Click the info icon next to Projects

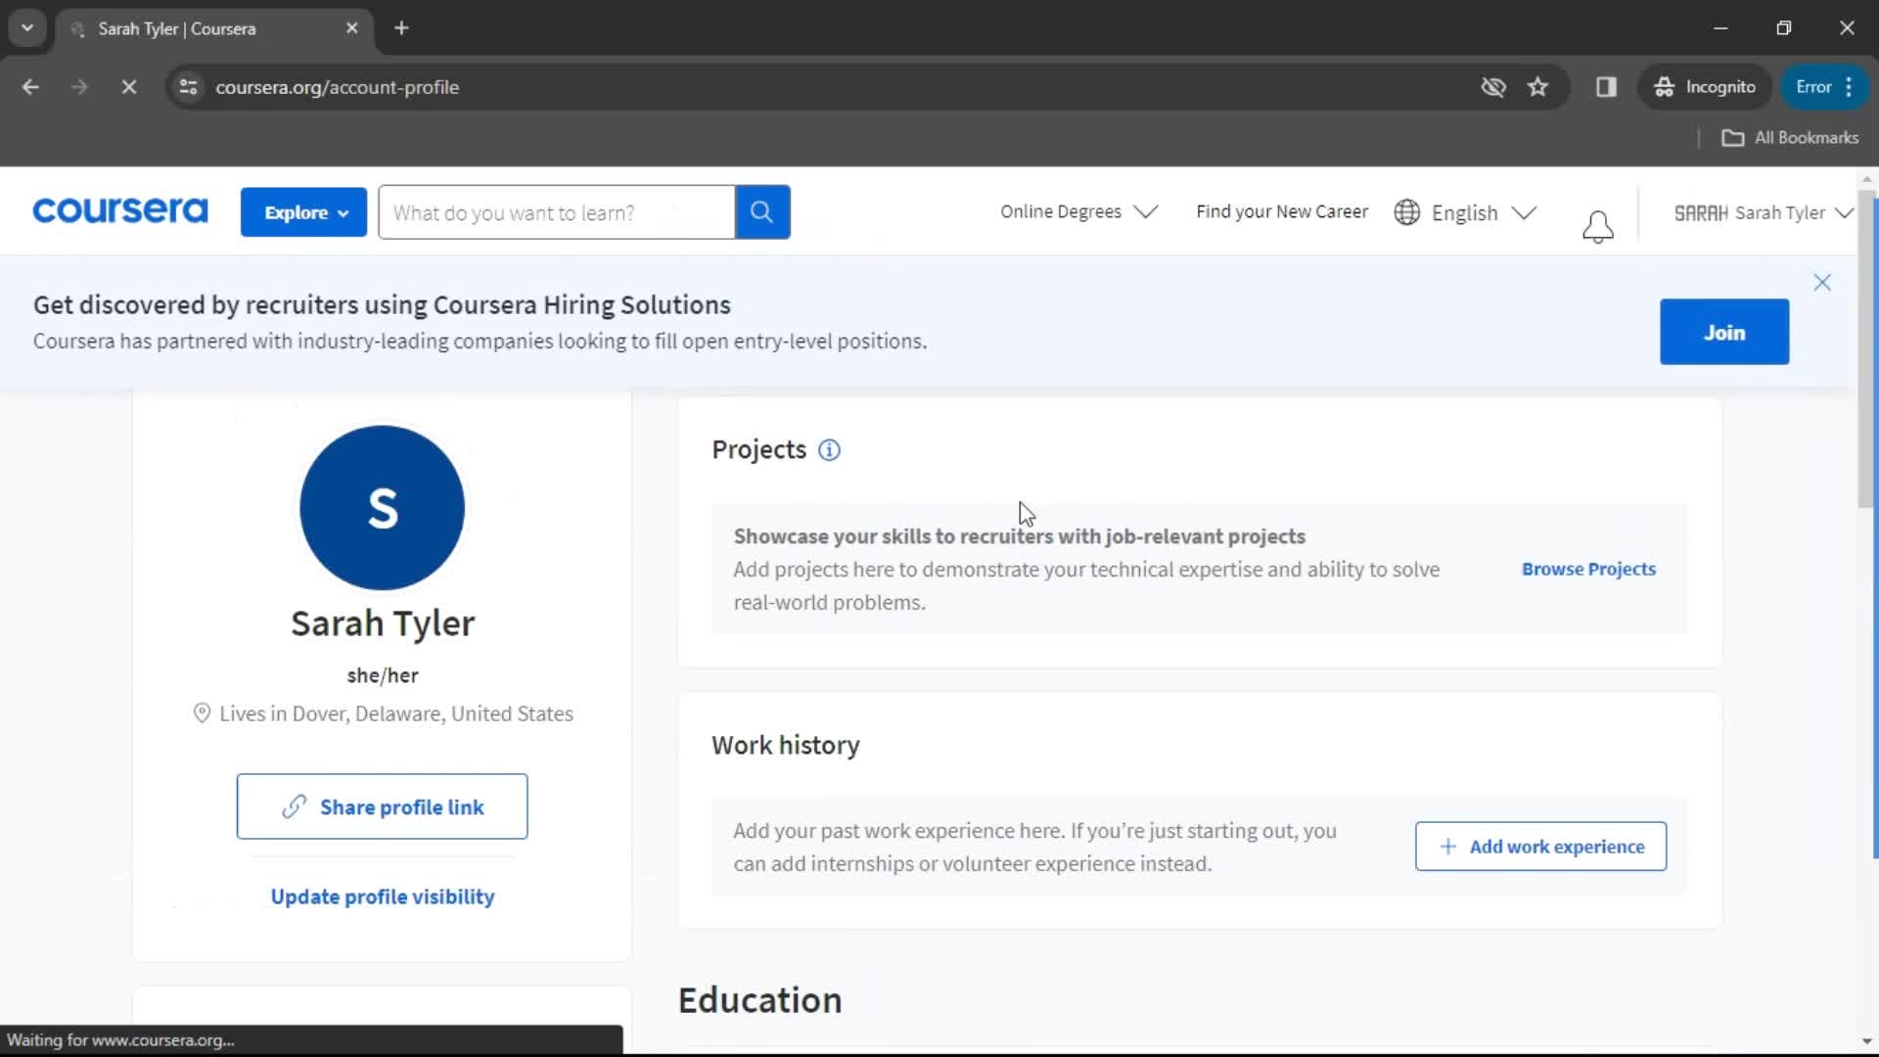click(x=829, y=449)
